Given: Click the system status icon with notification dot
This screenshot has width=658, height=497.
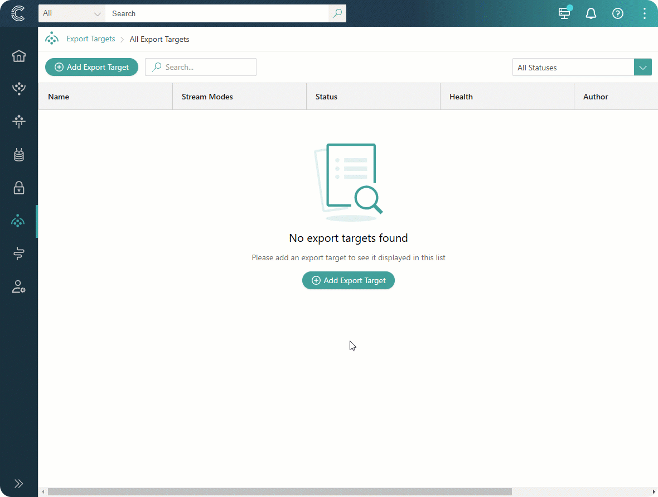Looking at the screenshot, I should pyautogui.click(x=564, y=13).
